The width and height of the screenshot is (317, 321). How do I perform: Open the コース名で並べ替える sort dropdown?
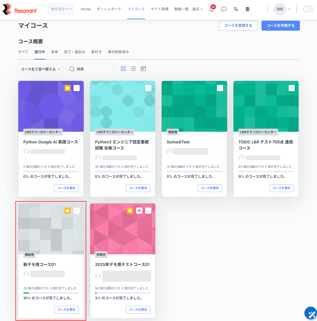pos(40,69)
